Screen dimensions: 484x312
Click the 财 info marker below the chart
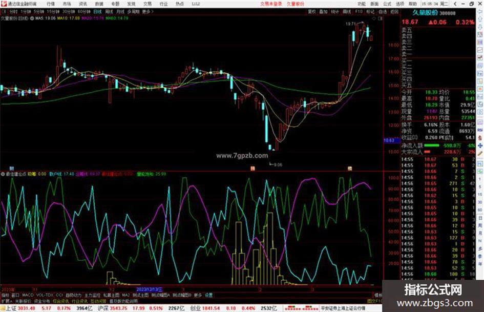click(x=12, y=169)
